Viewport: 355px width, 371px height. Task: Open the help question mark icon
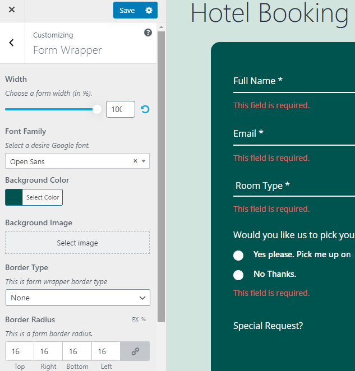(148, 33)
